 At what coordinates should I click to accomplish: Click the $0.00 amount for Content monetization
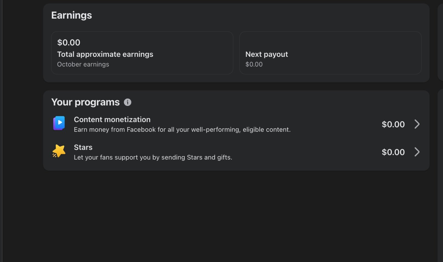click(393, 124)
